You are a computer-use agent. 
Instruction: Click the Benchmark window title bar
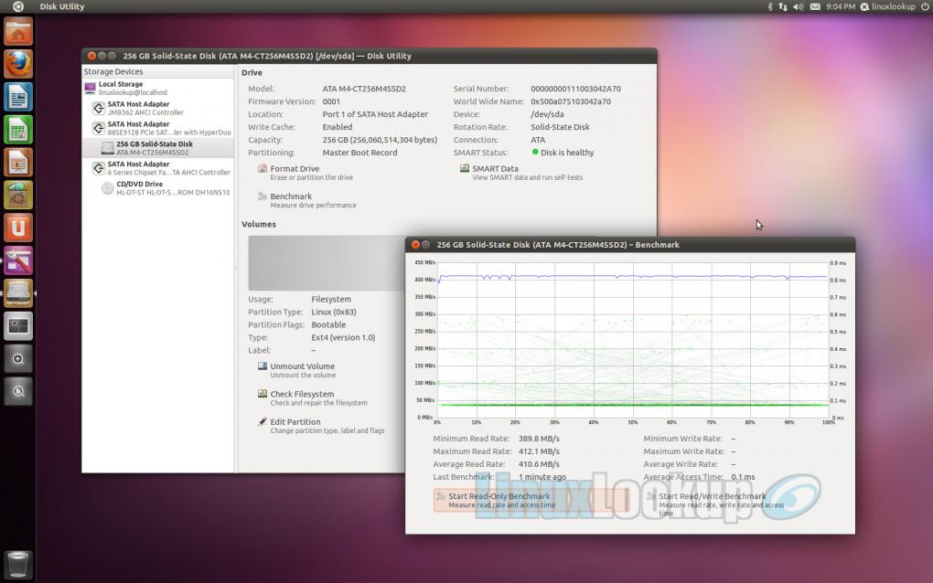(x=630, y=244)
